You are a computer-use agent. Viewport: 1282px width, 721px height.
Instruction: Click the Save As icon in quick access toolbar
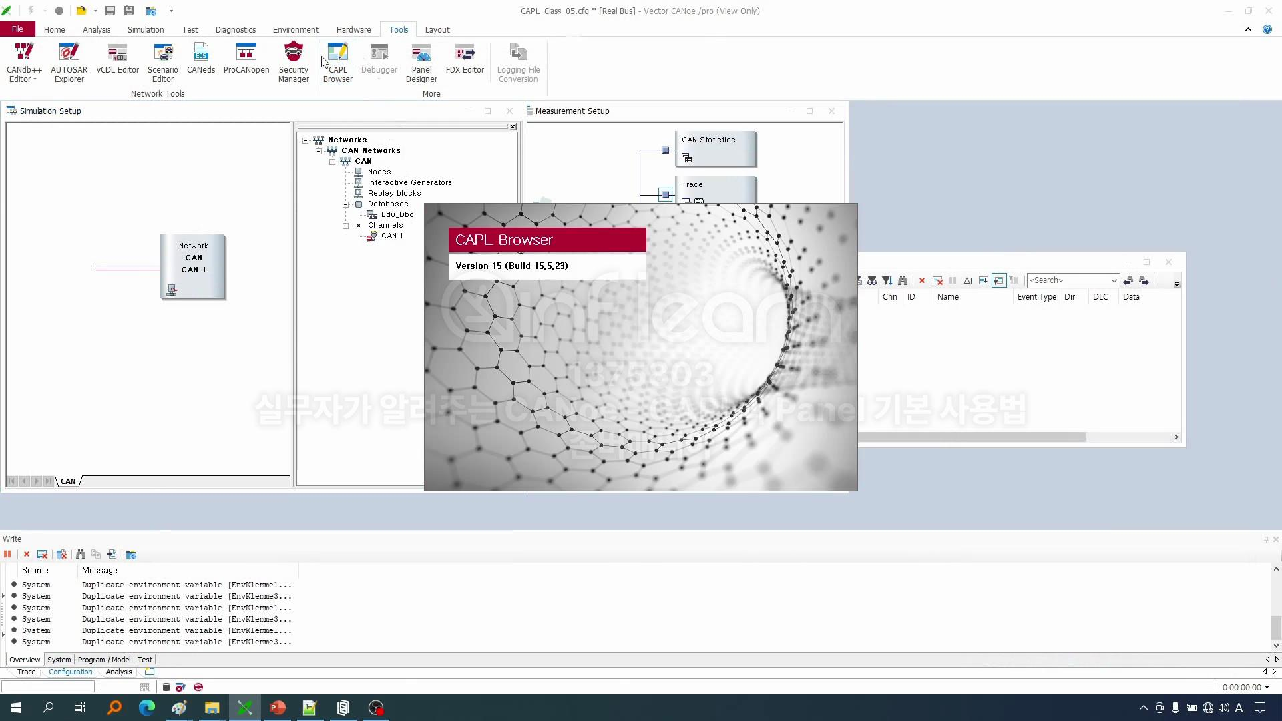[x=129, y=11]
